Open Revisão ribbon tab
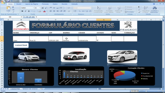 (64, 4)
